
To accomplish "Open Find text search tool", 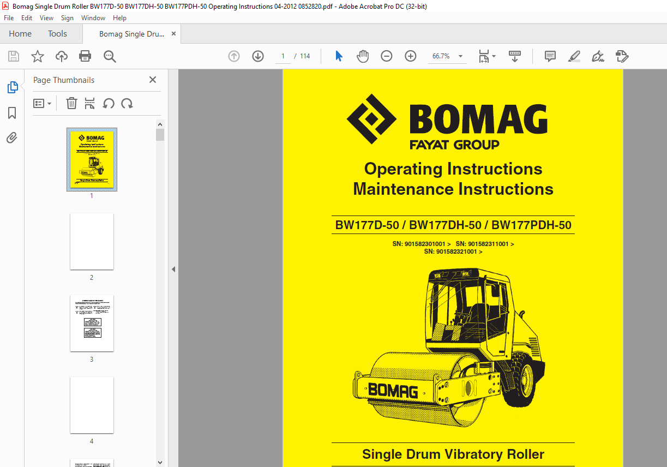I will tap(110, 56).
